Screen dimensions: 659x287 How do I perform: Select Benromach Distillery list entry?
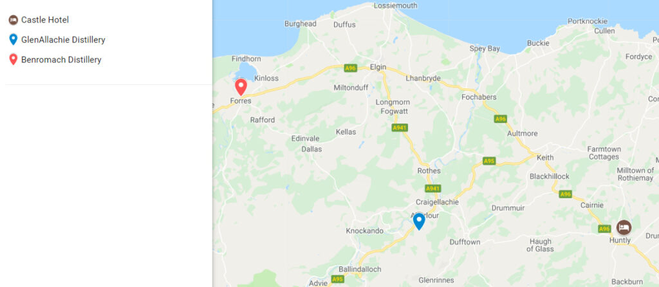[x=61, y=60]
